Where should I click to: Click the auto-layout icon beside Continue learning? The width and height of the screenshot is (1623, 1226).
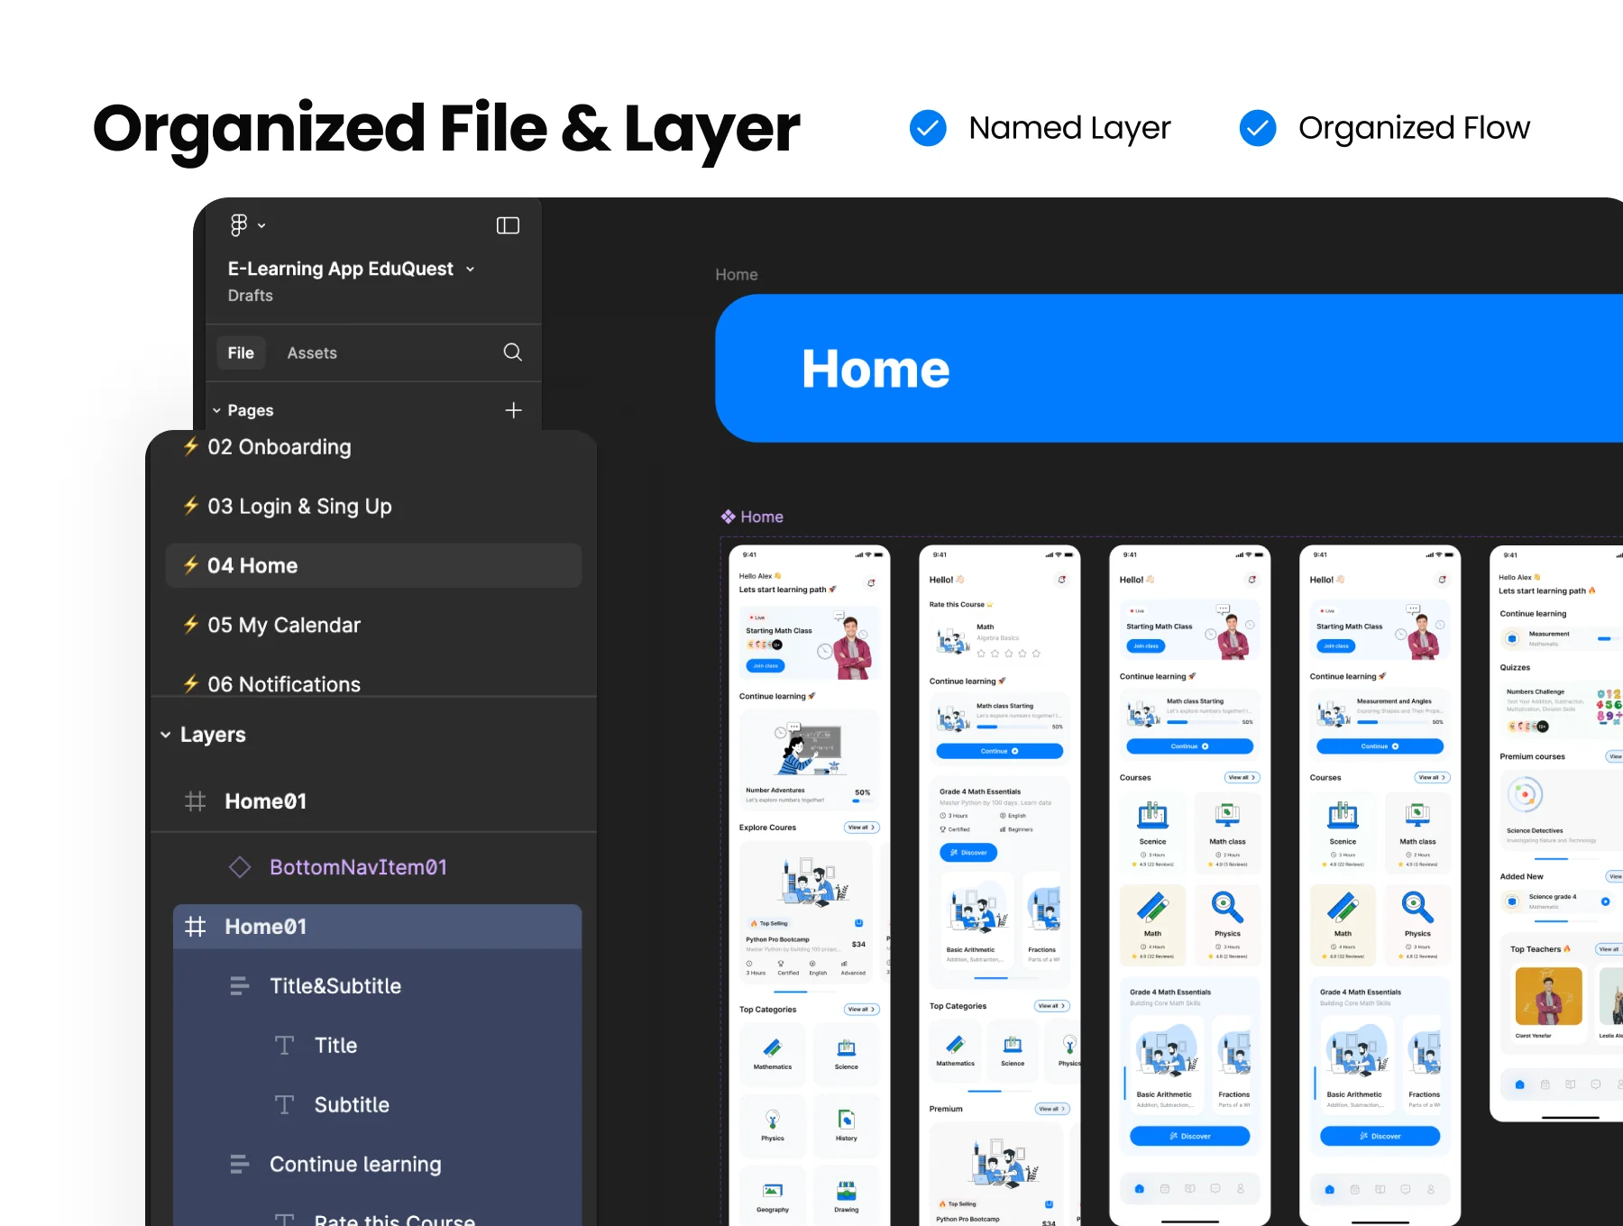point(239,1165)
